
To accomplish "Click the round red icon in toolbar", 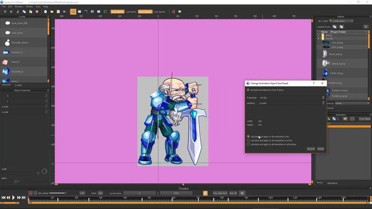I will coord(37,12).
